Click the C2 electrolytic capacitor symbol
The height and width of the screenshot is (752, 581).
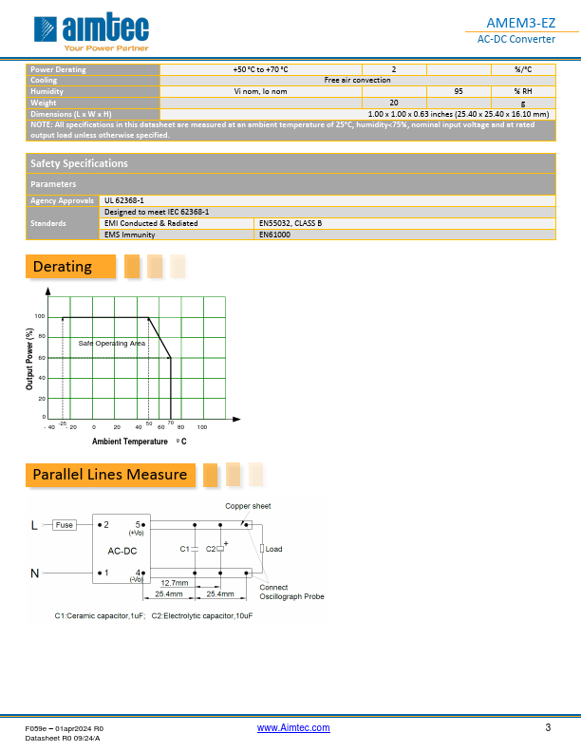click(220, 549)
